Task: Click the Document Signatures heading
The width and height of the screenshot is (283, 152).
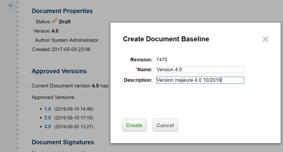Action: pyautogui.click(x=63, y=142)
